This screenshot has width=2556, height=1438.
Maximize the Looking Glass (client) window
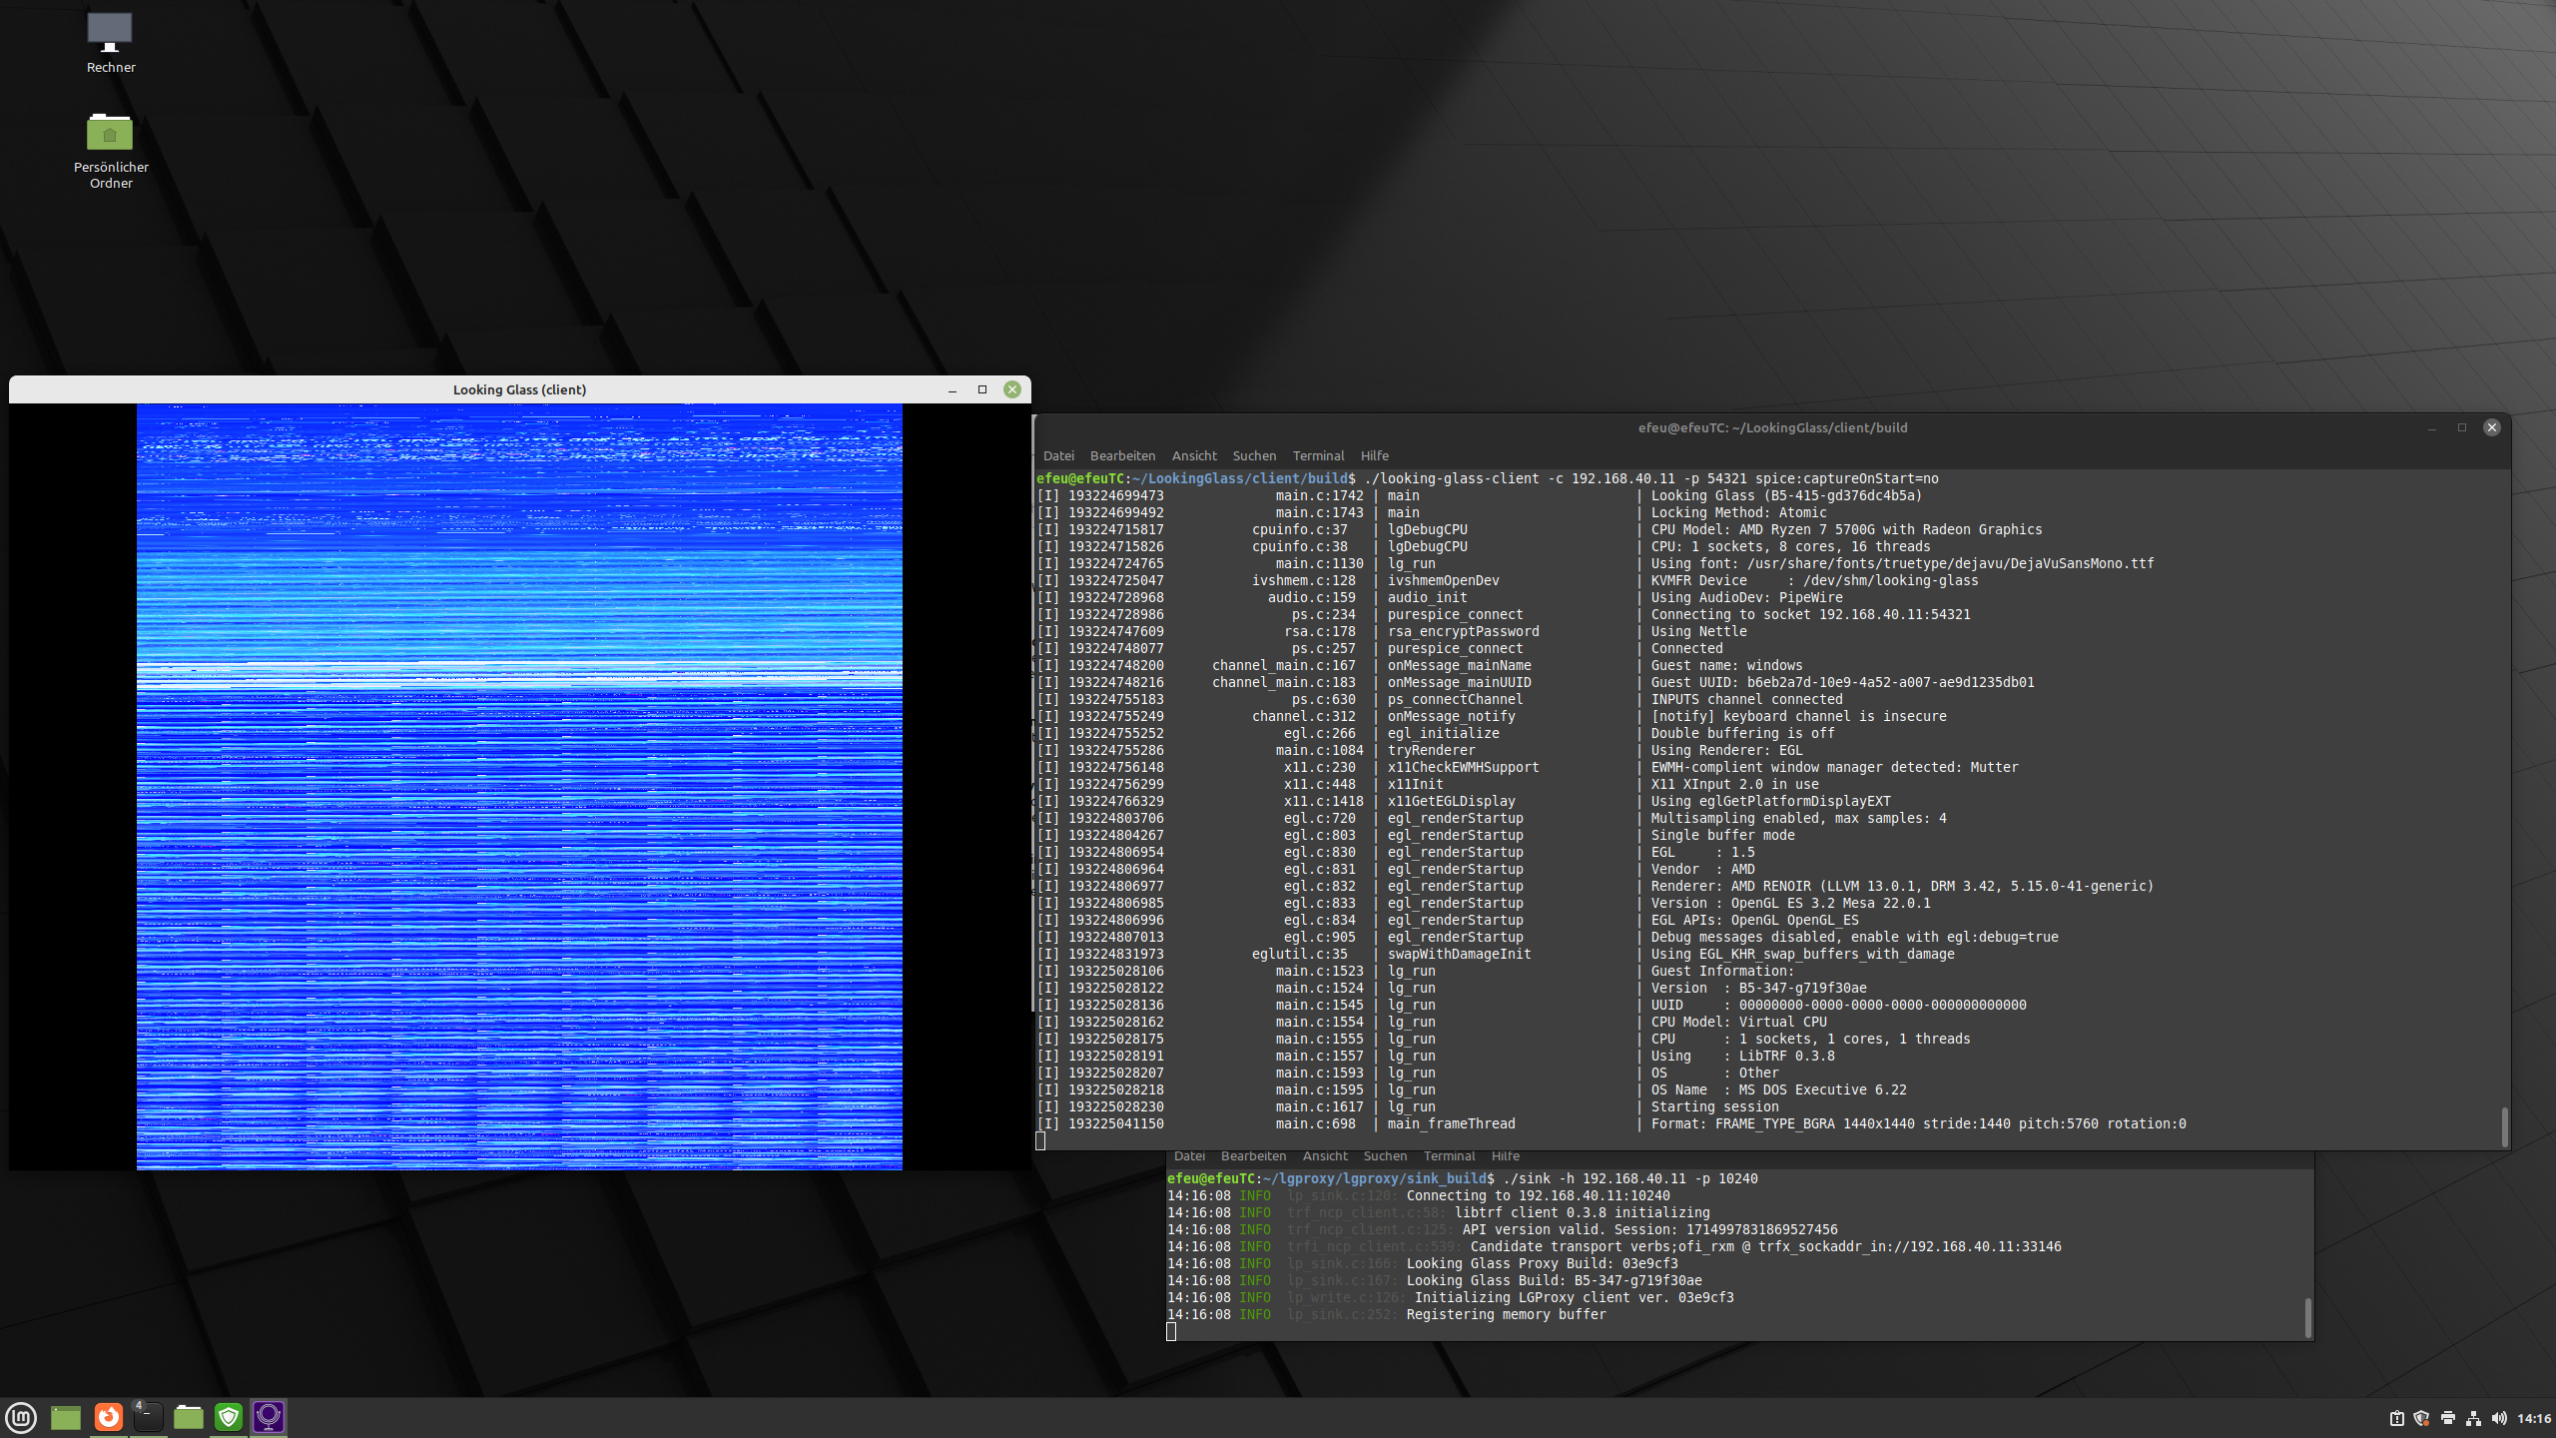coord(982,389)
